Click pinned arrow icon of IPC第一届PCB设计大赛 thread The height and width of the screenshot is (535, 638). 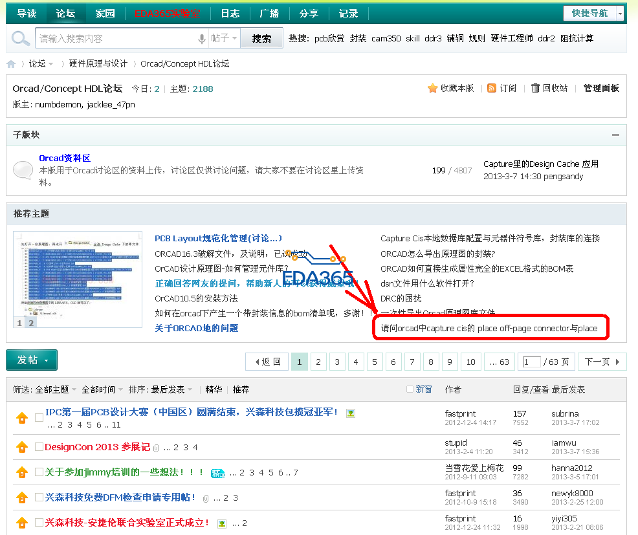22,418
